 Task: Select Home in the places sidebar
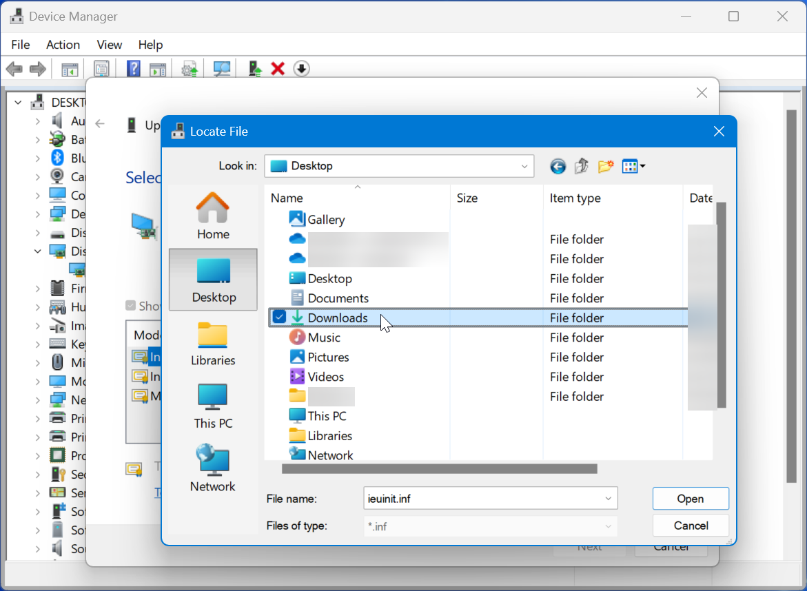click(213, 216)
